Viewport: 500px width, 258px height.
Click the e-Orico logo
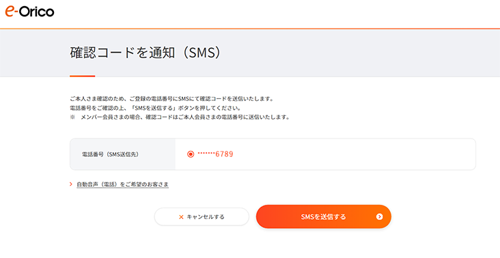tap(29, 12)
